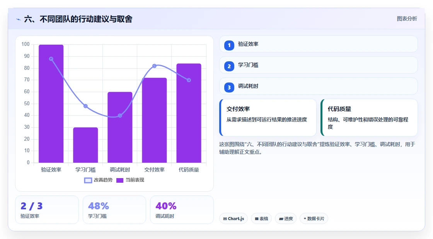
Task: Click the lightning icon beside the section title
Action: coord(19,19)
